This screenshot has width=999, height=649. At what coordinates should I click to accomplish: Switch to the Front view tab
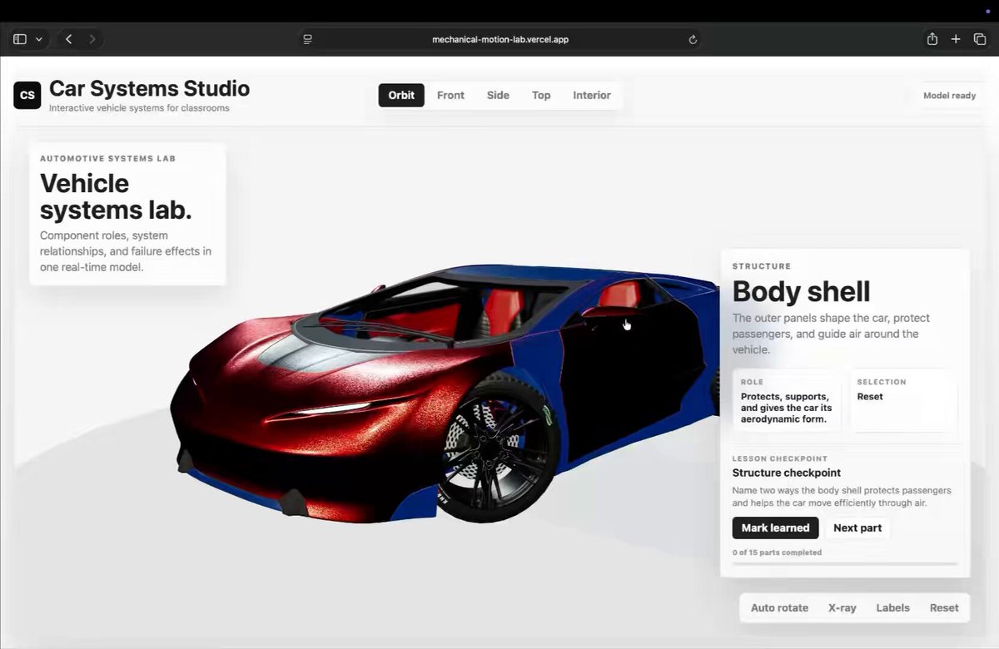click(450, 95)
